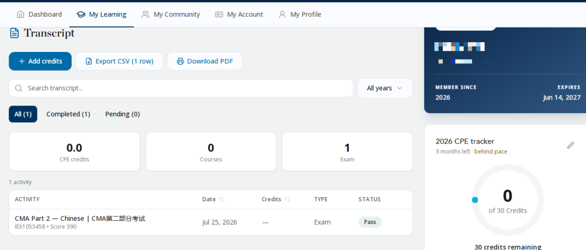This screenshot has width=586, height=250.
Task: Click the Search transcript input field
Action: [181, 88]
